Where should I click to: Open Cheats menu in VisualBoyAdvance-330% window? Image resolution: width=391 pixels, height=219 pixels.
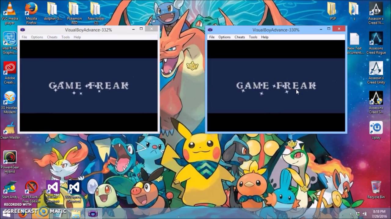point(240,37)
